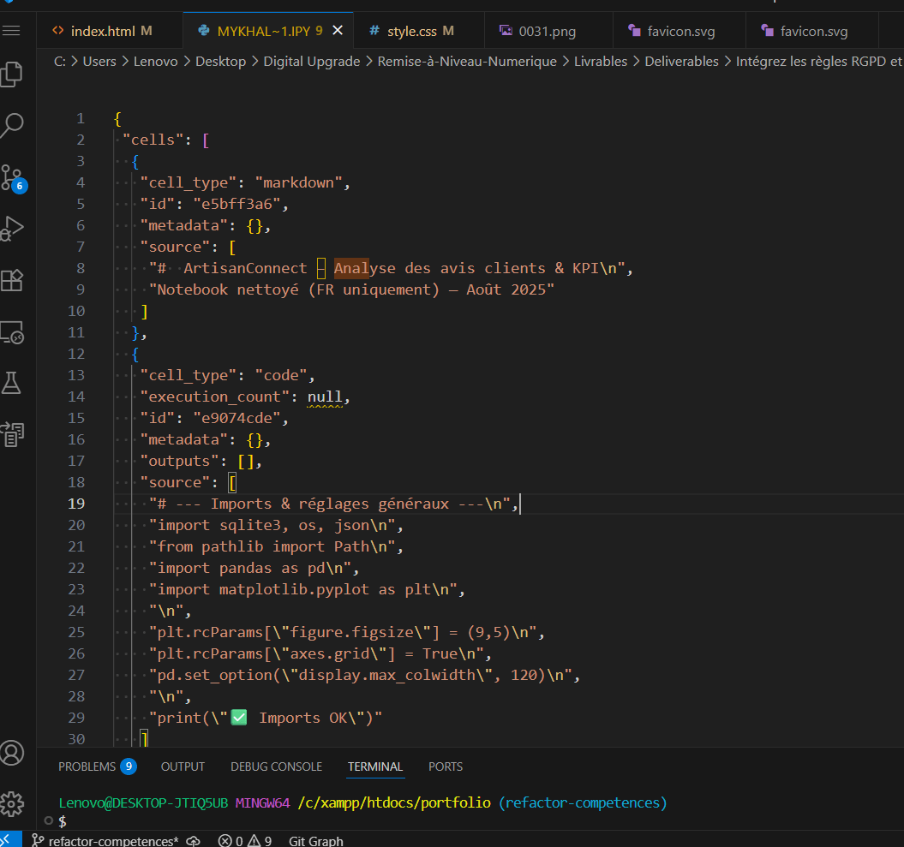Open Source Control view with 6 changes
904x847 pixels.
click(13, 178)
